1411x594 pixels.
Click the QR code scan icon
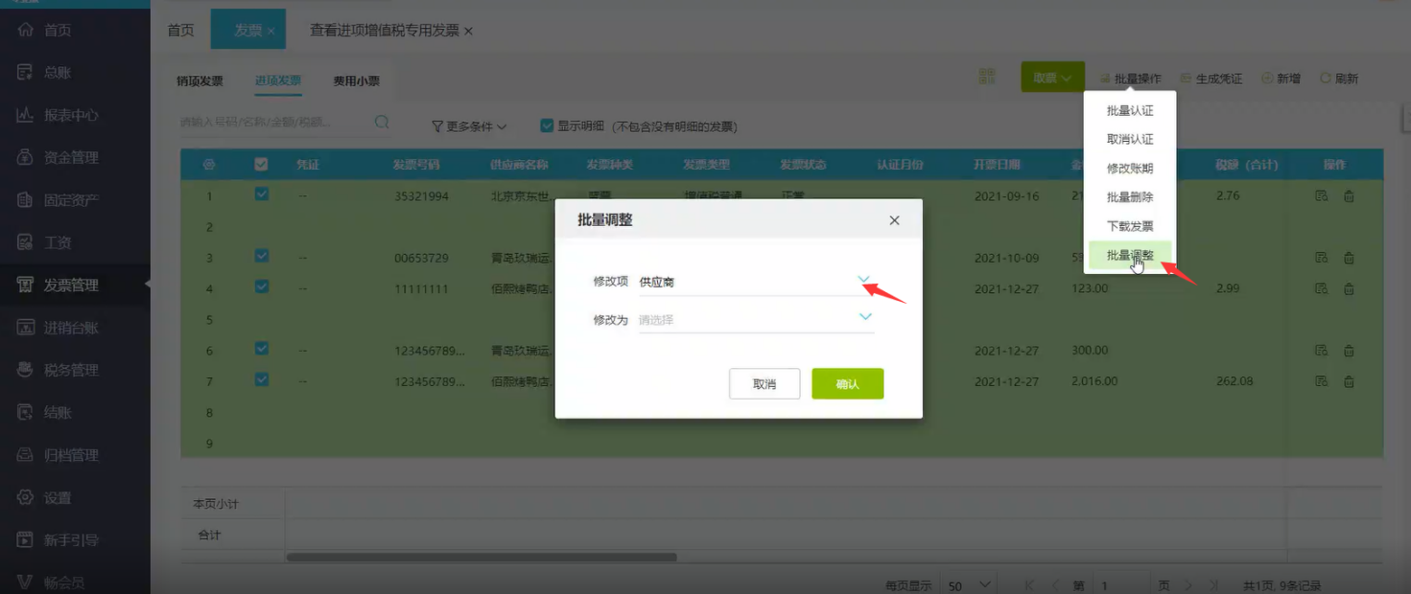click(986, 77)
